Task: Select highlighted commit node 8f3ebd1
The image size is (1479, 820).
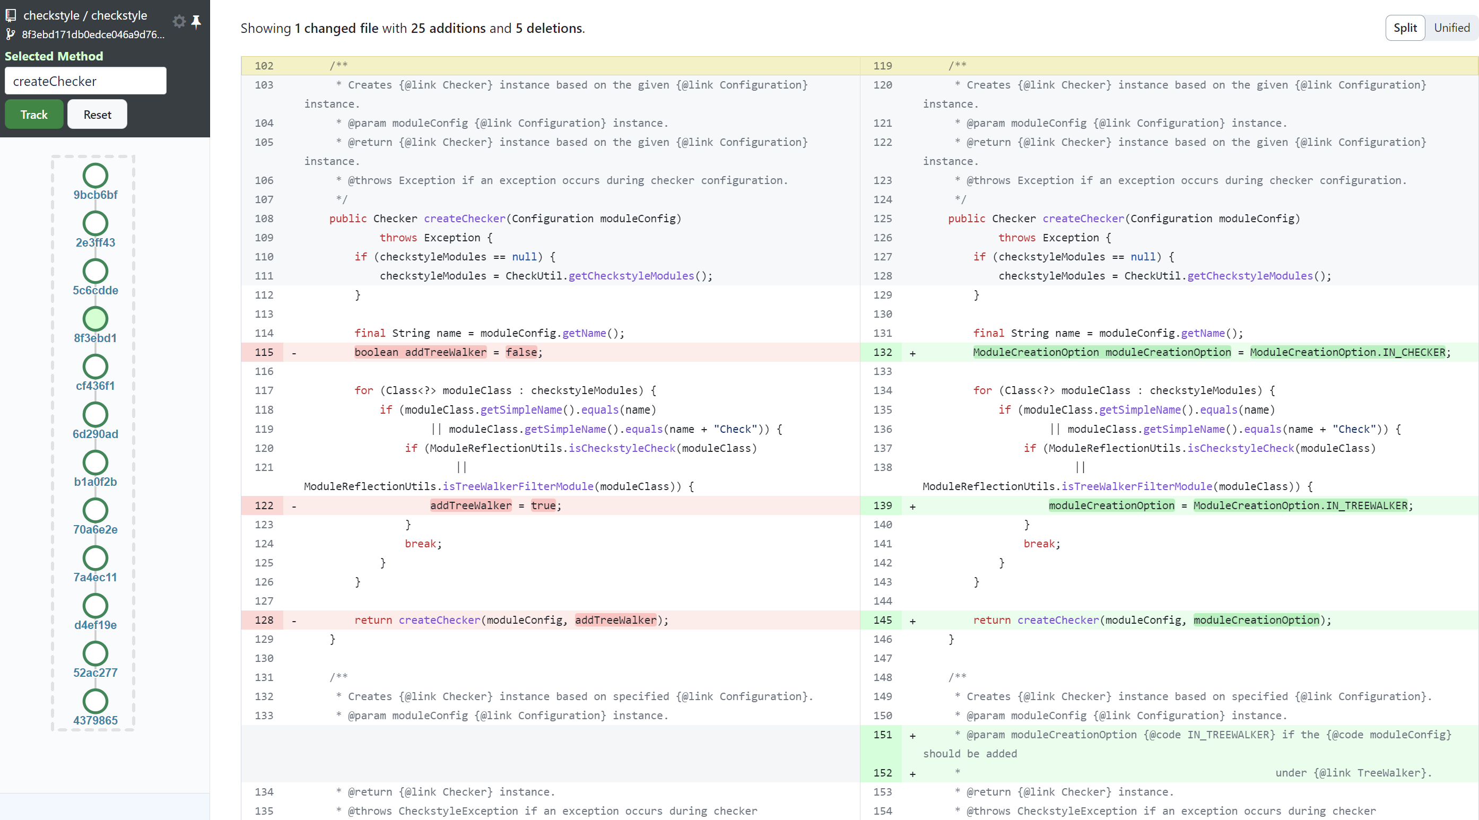Action: tap(95, 319)
